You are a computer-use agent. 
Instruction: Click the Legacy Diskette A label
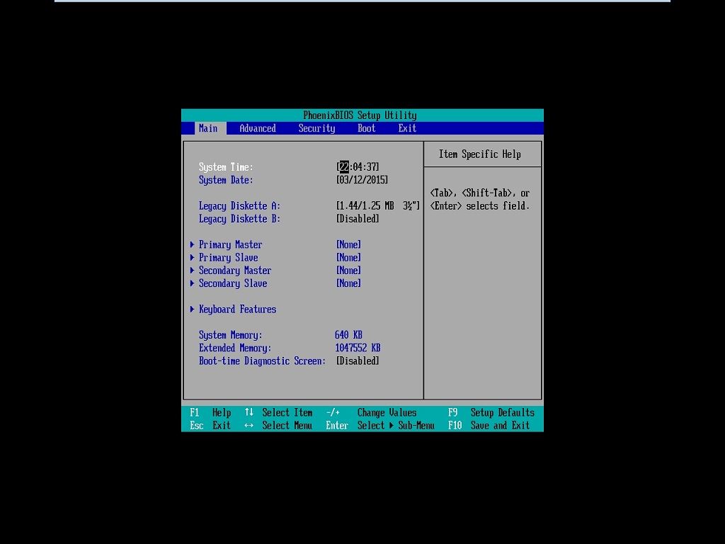[239, 206]
